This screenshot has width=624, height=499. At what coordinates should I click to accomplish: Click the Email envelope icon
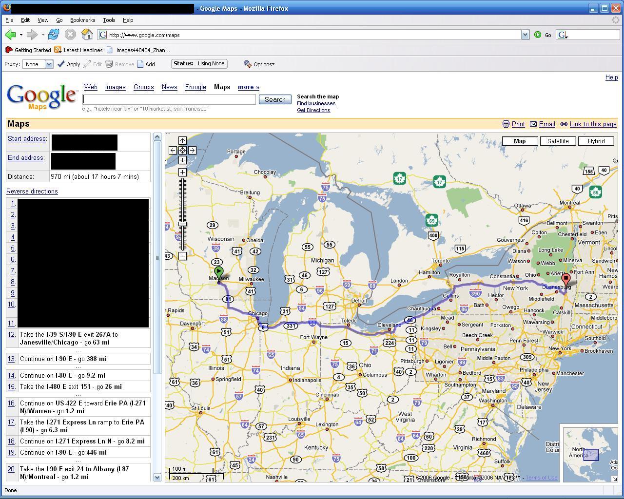tap(533, 124)
